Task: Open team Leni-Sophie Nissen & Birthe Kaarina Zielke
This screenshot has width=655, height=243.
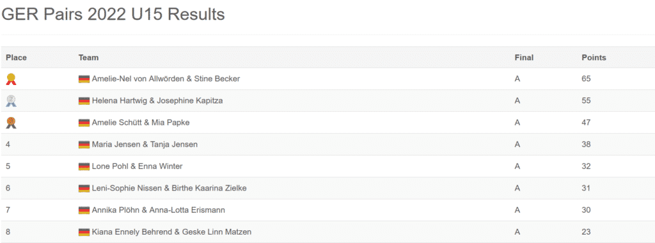Action: pos(169,188)
